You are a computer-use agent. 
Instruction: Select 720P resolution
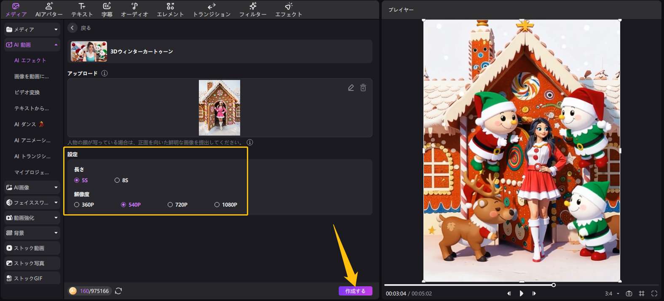(x=178, y=205)
